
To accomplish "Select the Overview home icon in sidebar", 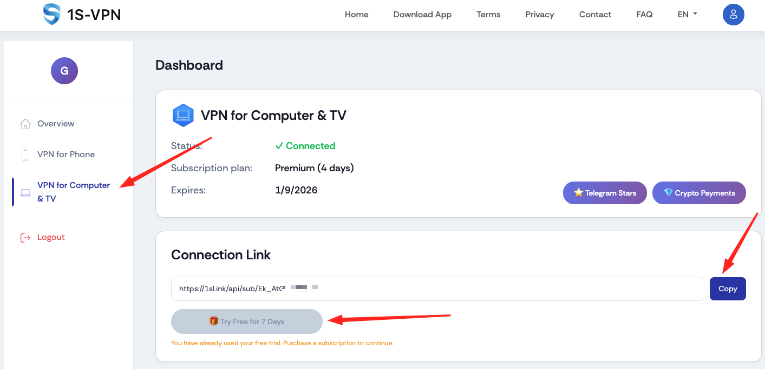I will (25, 123).
